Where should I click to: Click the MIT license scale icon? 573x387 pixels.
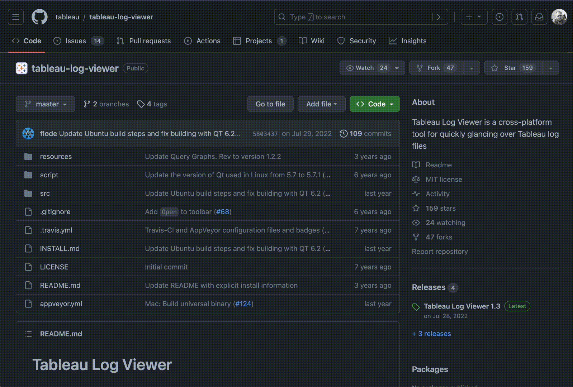point(416,179)
